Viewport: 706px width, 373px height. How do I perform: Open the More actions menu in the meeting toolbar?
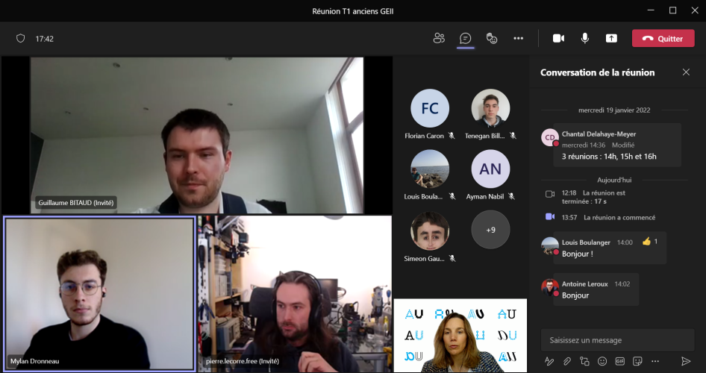click(x=518, y=38)
